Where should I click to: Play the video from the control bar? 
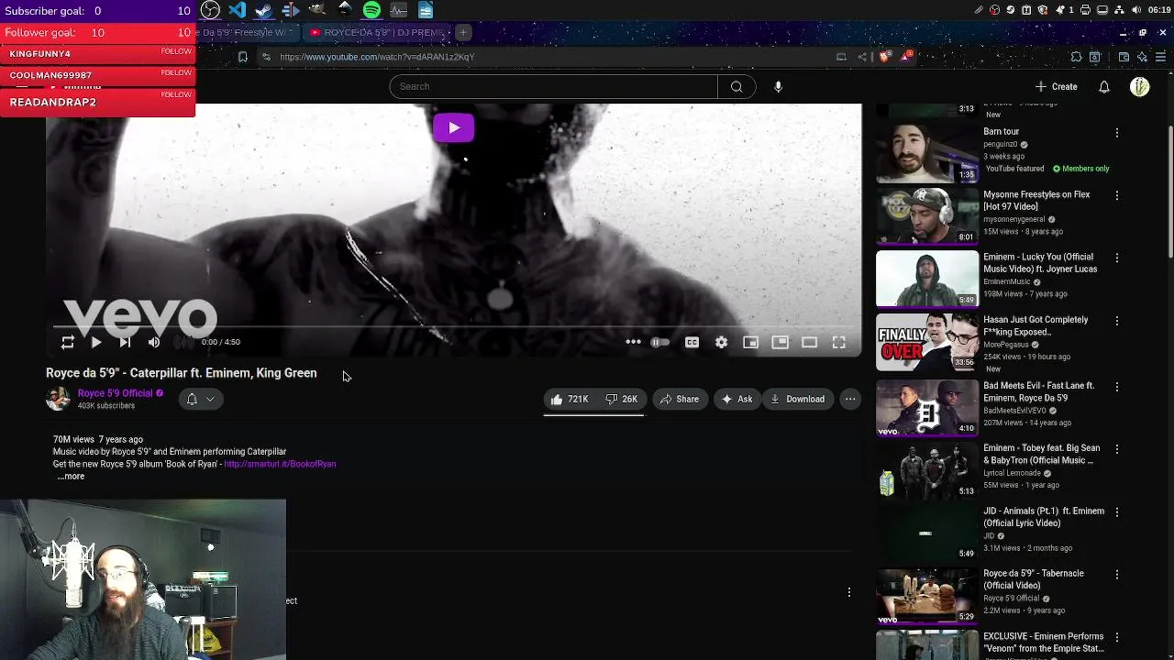coord(96,342)
